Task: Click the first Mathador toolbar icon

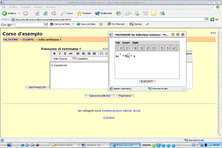Action: tap(121, 48)
